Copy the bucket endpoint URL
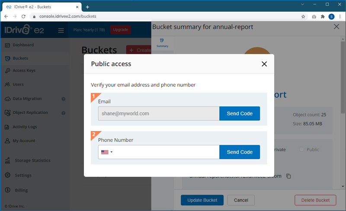 click(x=288, y=176)
